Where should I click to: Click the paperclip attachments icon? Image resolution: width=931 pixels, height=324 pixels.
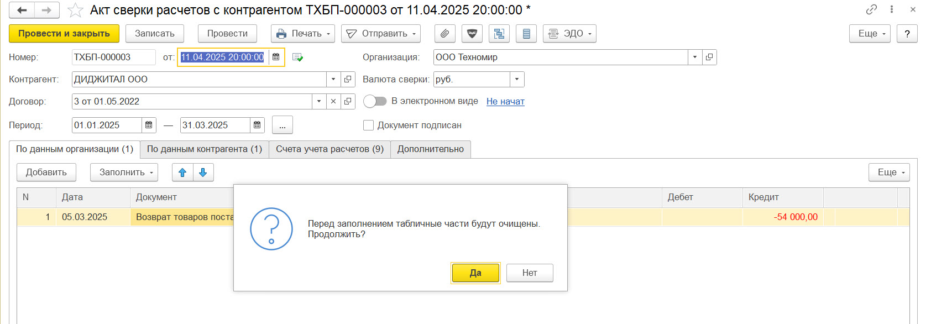(x=444, y=34)
